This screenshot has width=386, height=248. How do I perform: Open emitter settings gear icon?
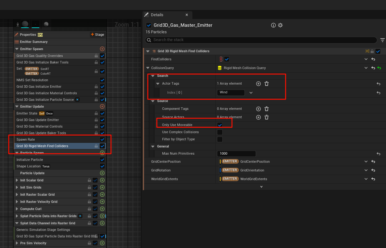click(x=280, y=25)
